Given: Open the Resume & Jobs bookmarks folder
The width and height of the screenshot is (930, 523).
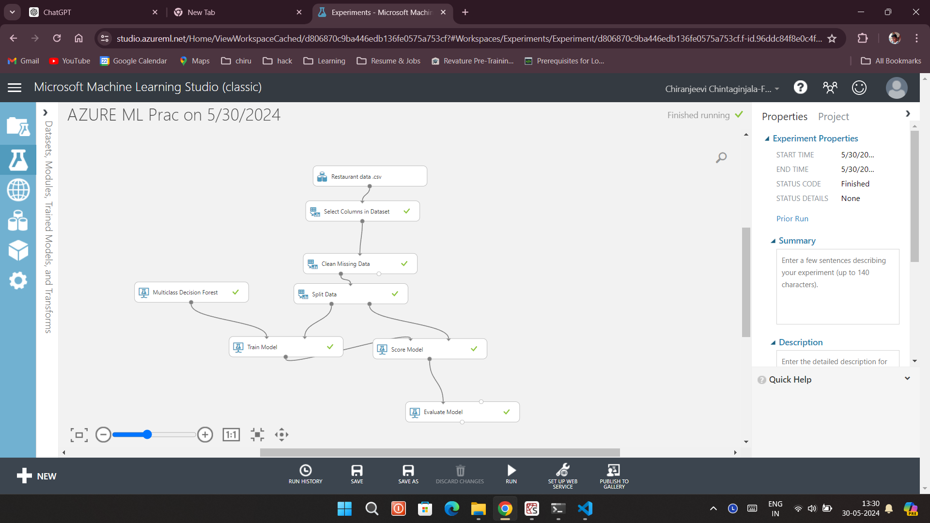Looking at the screenshot, I should (388, 61).
